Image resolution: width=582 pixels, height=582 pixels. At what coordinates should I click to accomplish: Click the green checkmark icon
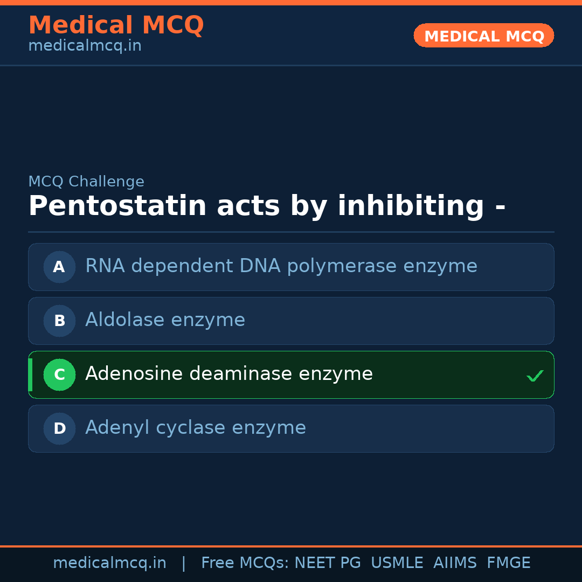[x=535, y=376]
